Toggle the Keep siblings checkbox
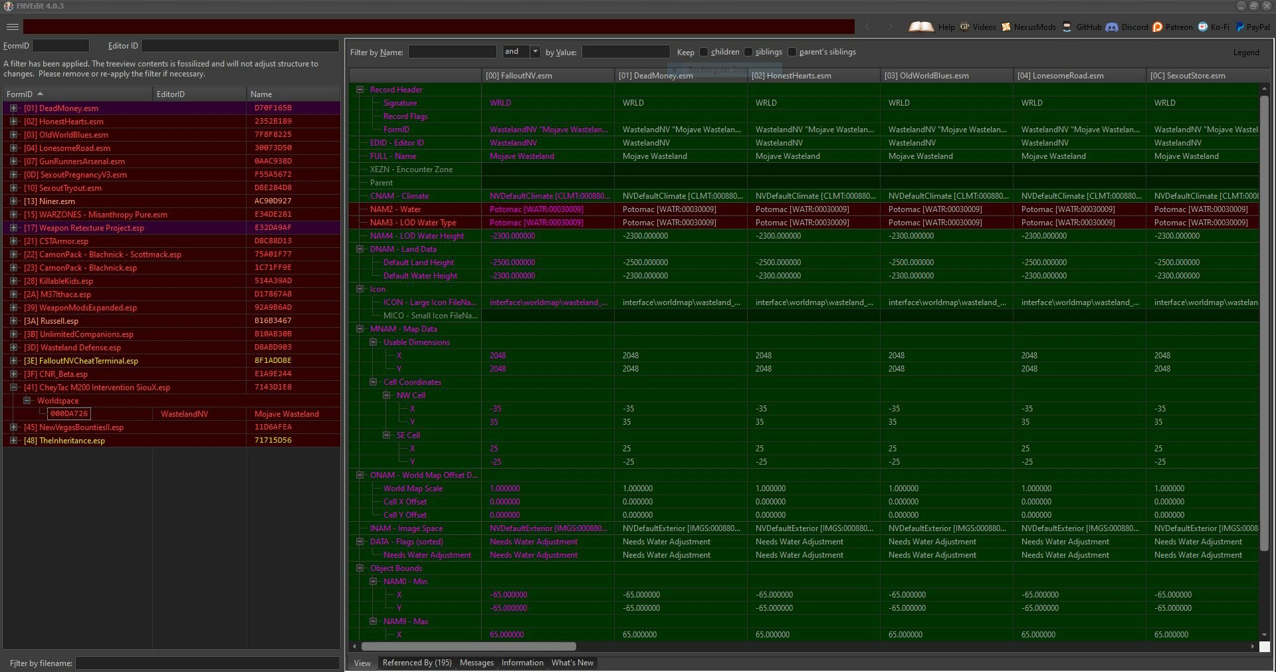The width and height of the screenshot is (1276, 672). pos(748,52)
